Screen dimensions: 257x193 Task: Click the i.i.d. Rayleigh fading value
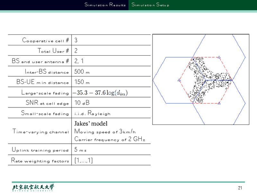click(x=92, y=114)
